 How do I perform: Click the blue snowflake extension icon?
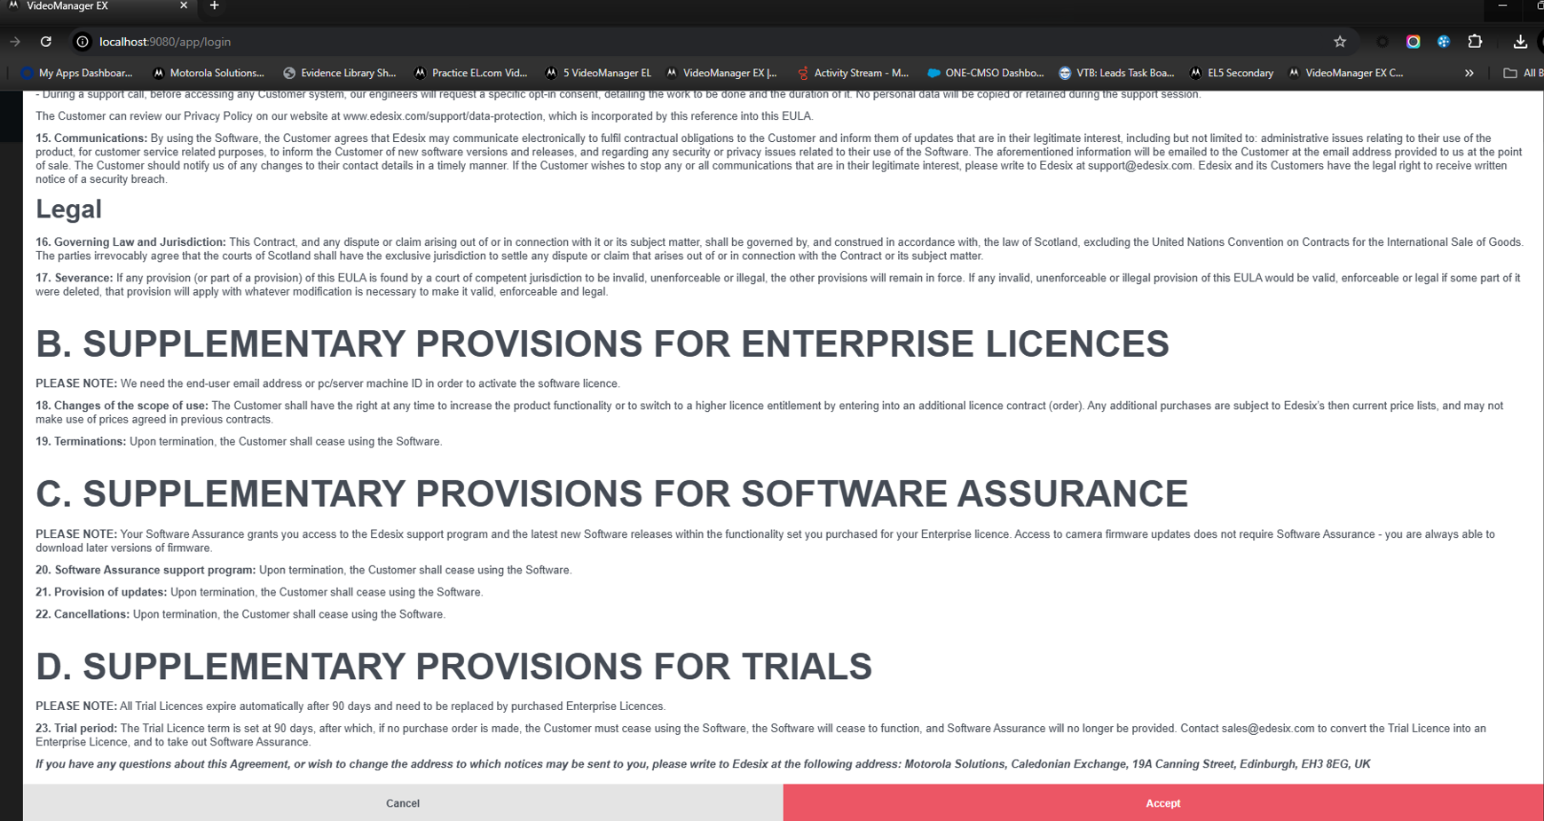click(x=1444, y=42)
